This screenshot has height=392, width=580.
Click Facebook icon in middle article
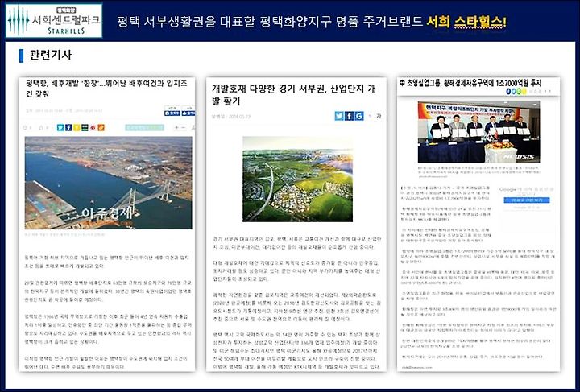[x=349, y=116]
